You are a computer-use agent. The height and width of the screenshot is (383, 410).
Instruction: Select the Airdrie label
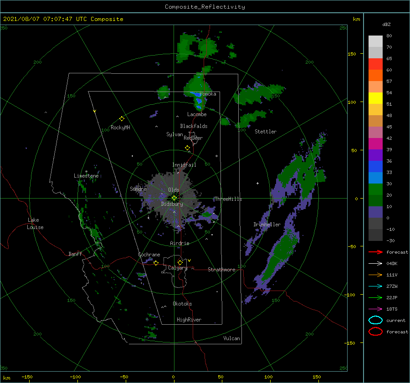coord(179,243)
